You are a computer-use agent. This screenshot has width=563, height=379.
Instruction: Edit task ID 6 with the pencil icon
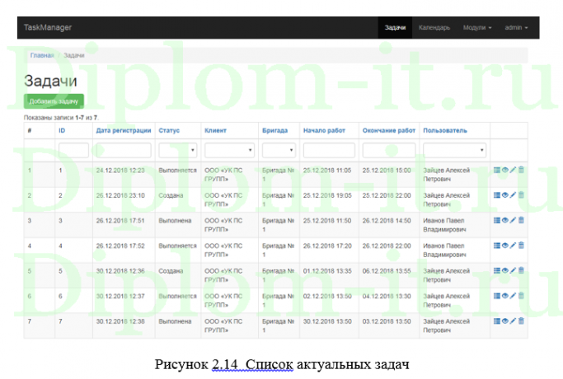point(513,296)
